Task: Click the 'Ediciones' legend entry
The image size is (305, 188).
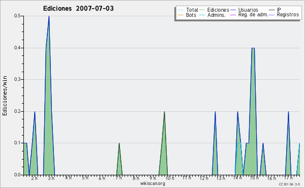Action: click(x=218, y=10)
